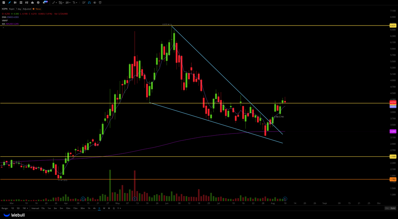
Task: Select the M monthly interval
Action: pos(109,208)
